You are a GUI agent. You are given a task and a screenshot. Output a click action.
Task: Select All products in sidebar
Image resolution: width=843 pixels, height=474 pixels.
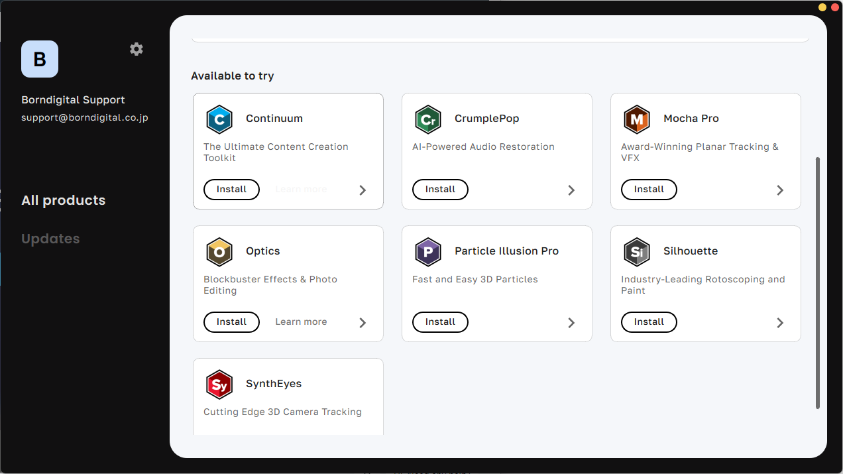coord(64,200)
